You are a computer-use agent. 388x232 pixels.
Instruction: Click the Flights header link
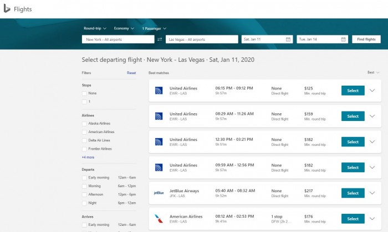[23, 9]
